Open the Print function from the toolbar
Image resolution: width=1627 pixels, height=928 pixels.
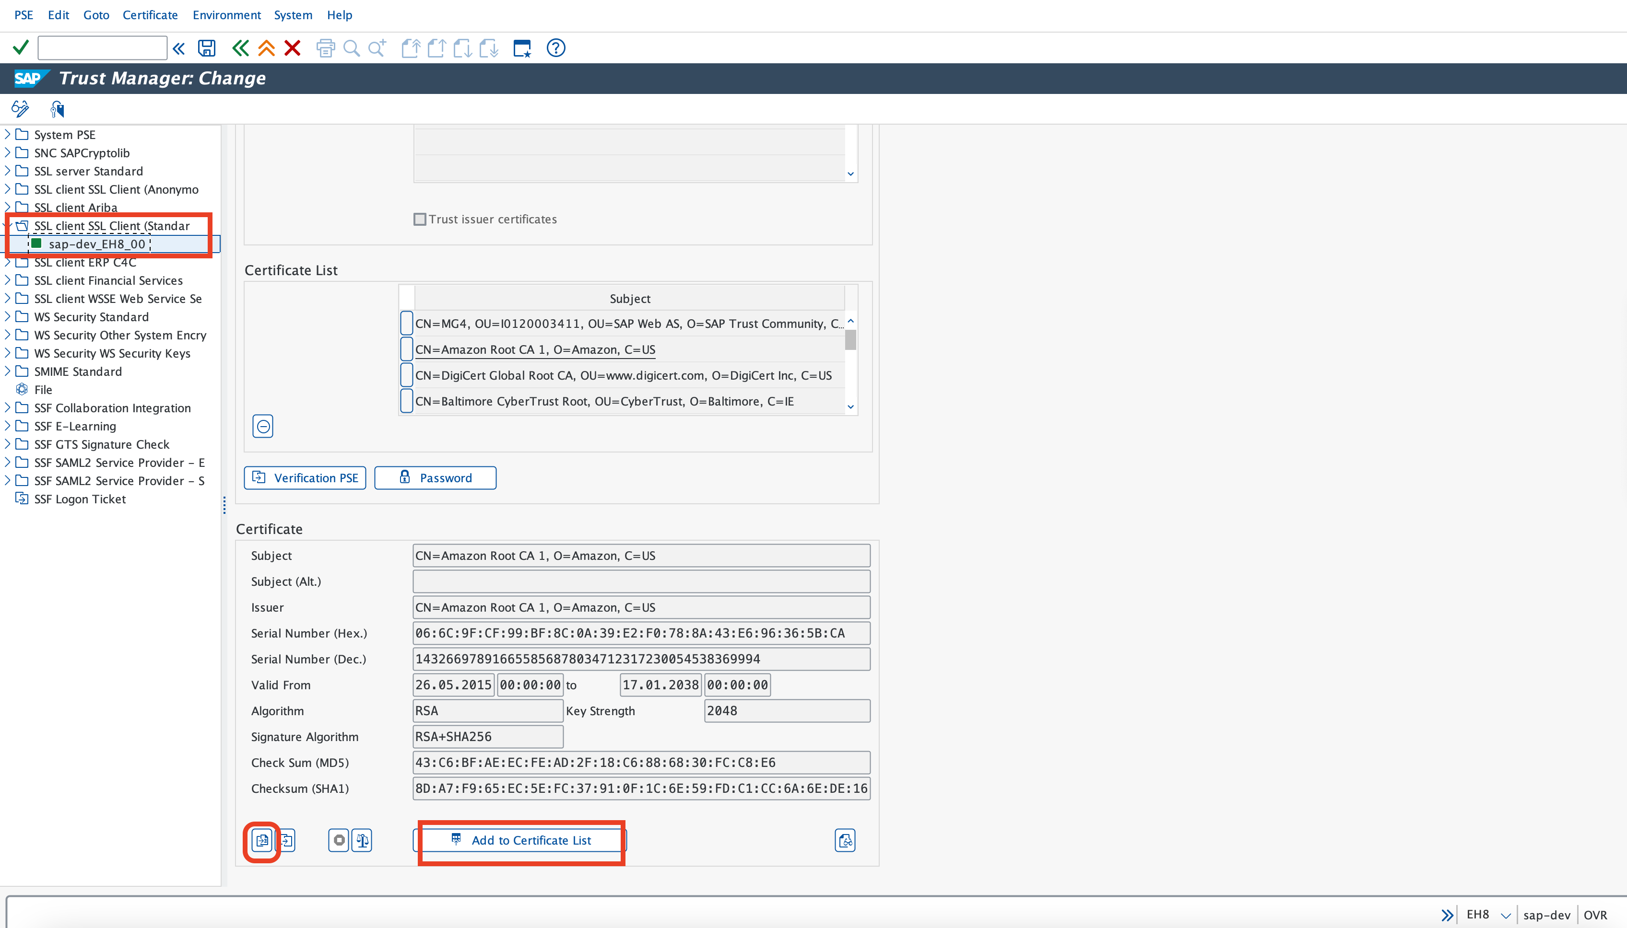(325, 48)
